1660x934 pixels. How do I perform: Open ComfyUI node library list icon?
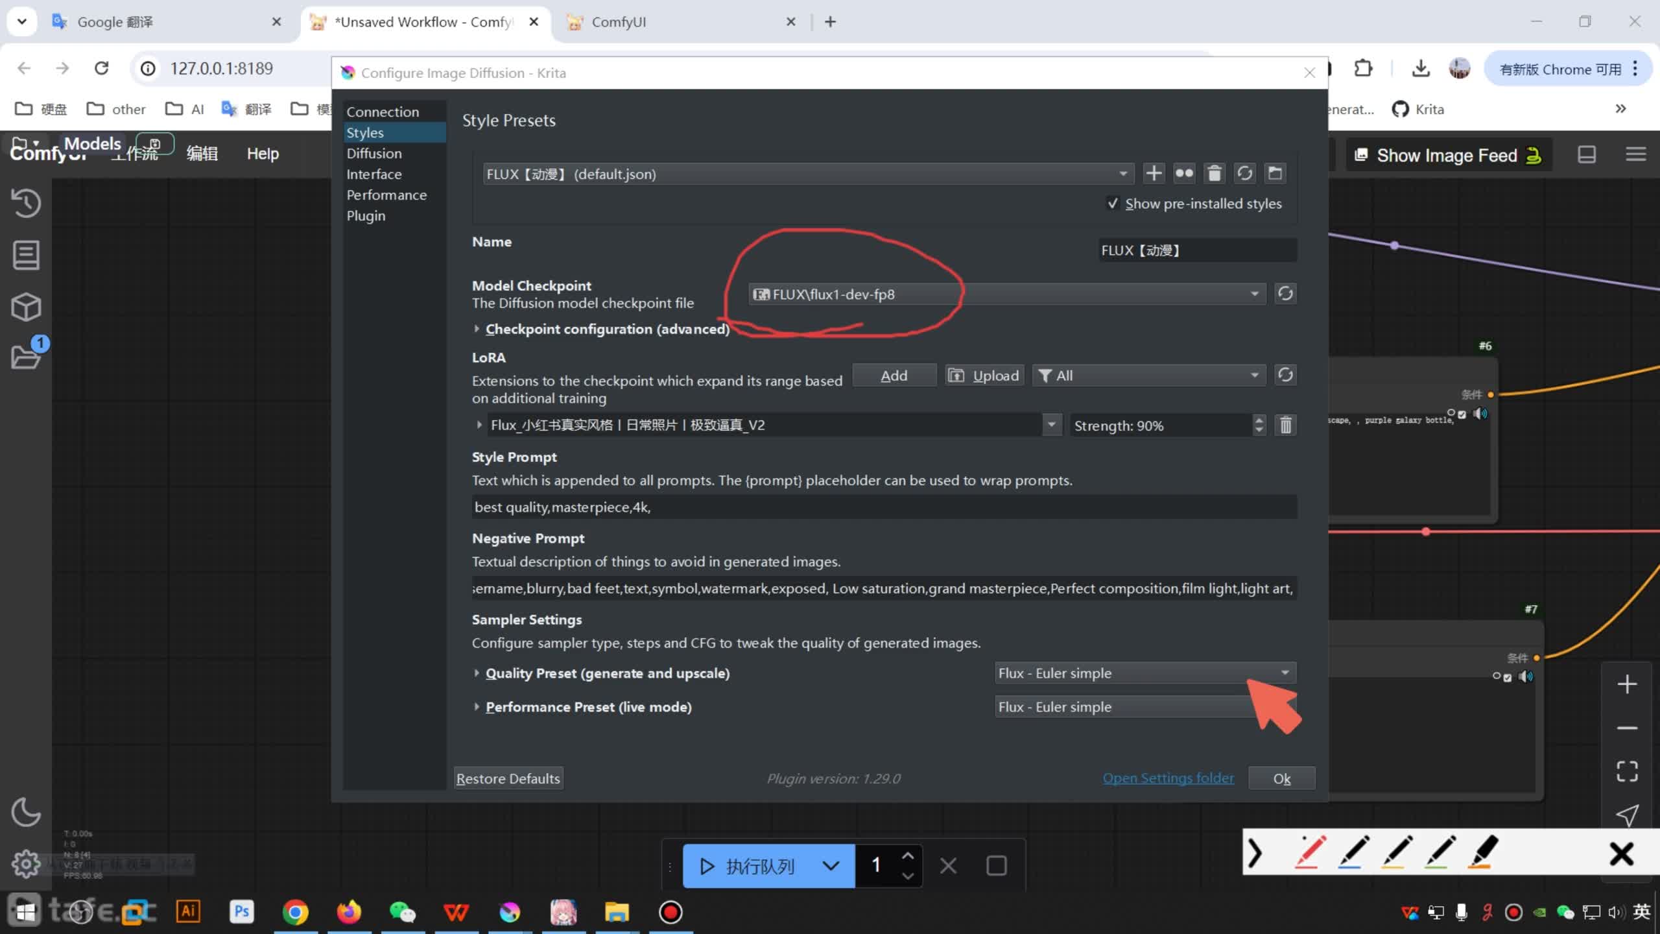point(26,255)
